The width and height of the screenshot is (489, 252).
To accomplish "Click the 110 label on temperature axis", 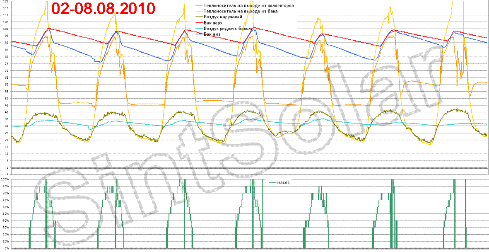I will pos(6,15).
